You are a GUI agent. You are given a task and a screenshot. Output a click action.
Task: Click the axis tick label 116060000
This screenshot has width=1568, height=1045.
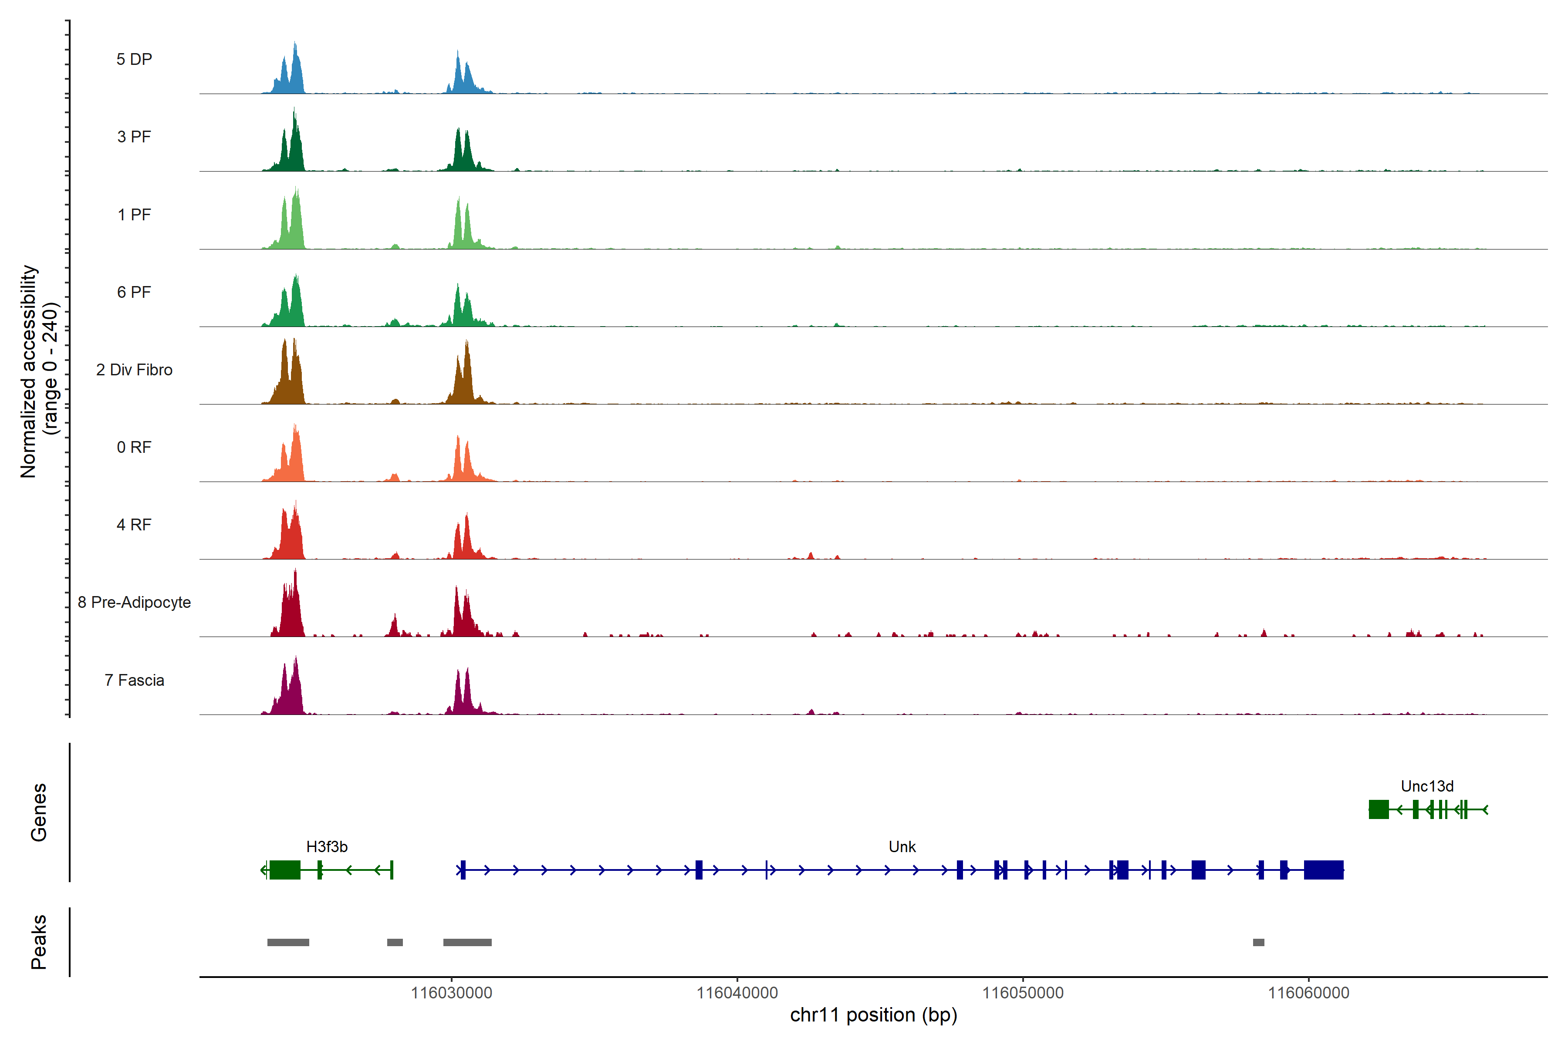pos(1308,993)
